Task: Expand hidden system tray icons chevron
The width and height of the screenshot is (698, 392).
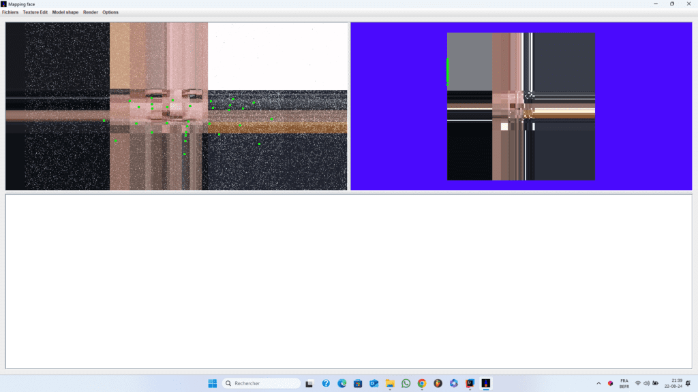Action: (598, 383)
